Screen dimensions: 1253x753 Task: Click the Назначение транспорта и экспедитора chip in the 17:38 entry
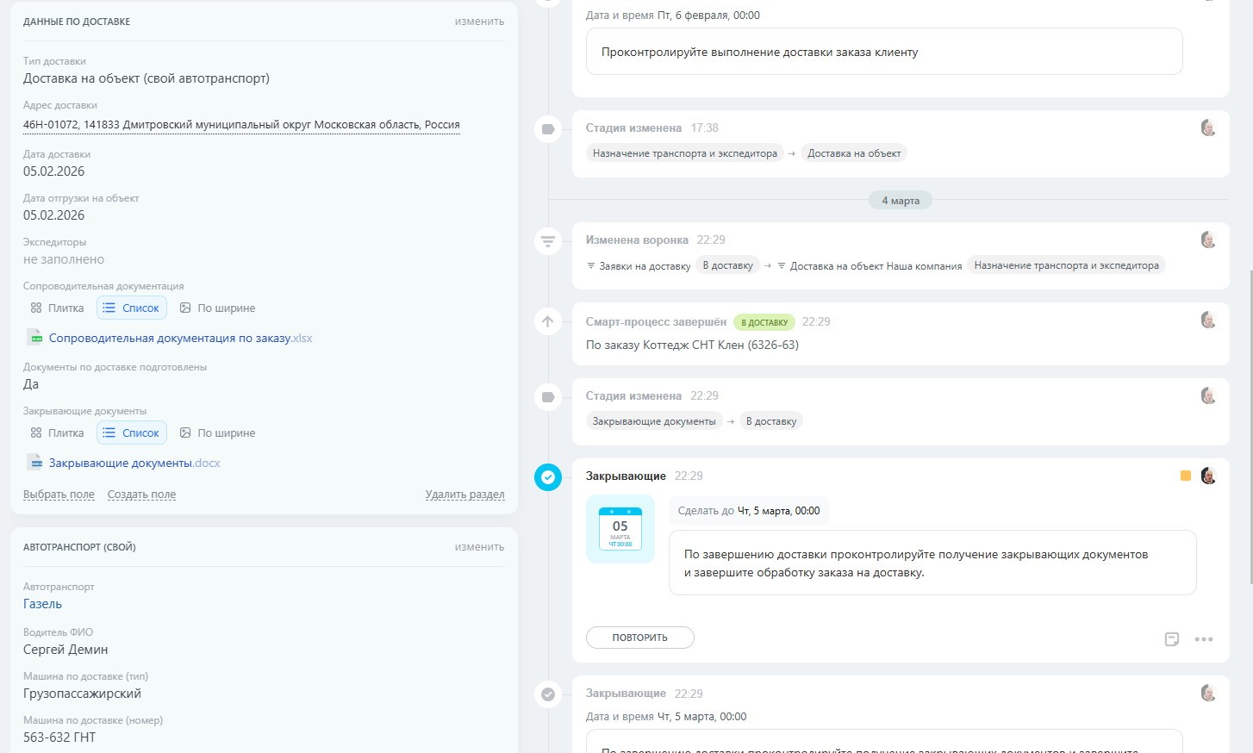pyautogui.click(x=685, y=153)
